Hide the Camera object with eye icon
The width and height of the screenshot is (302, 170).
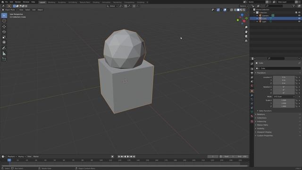tap(299, 16)
